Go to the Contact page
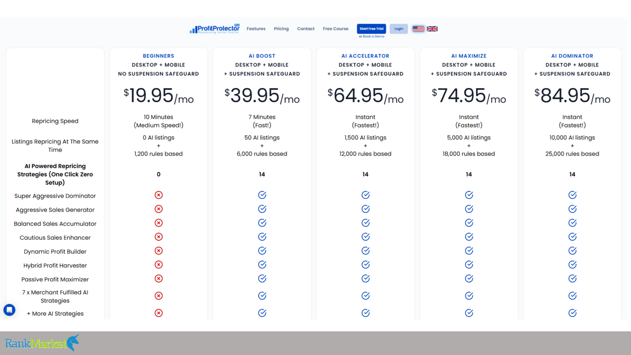The image size is (631, 355). [306, 29]
